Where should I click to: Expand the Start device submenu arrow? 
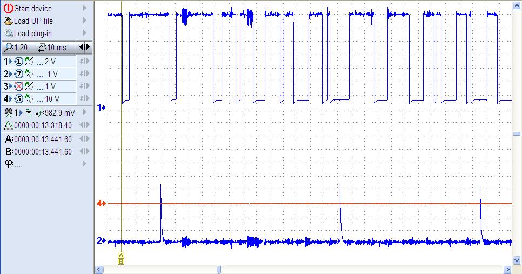tap(85, 8)
